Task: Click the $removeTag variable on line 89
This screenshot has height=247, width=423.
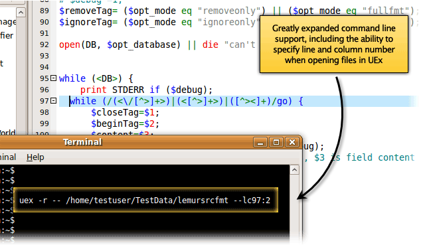Action: click(86, 11)
